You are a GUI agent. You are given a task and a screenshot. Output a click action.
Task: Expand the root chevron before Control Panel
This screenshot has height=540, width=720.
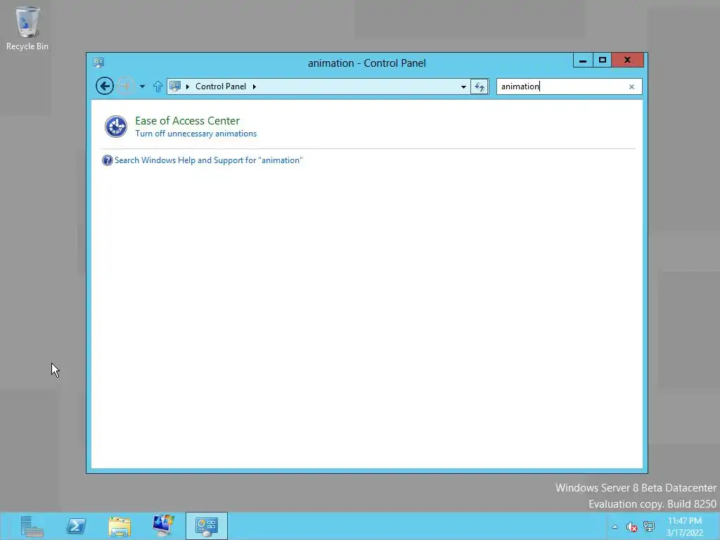[187, 86]
